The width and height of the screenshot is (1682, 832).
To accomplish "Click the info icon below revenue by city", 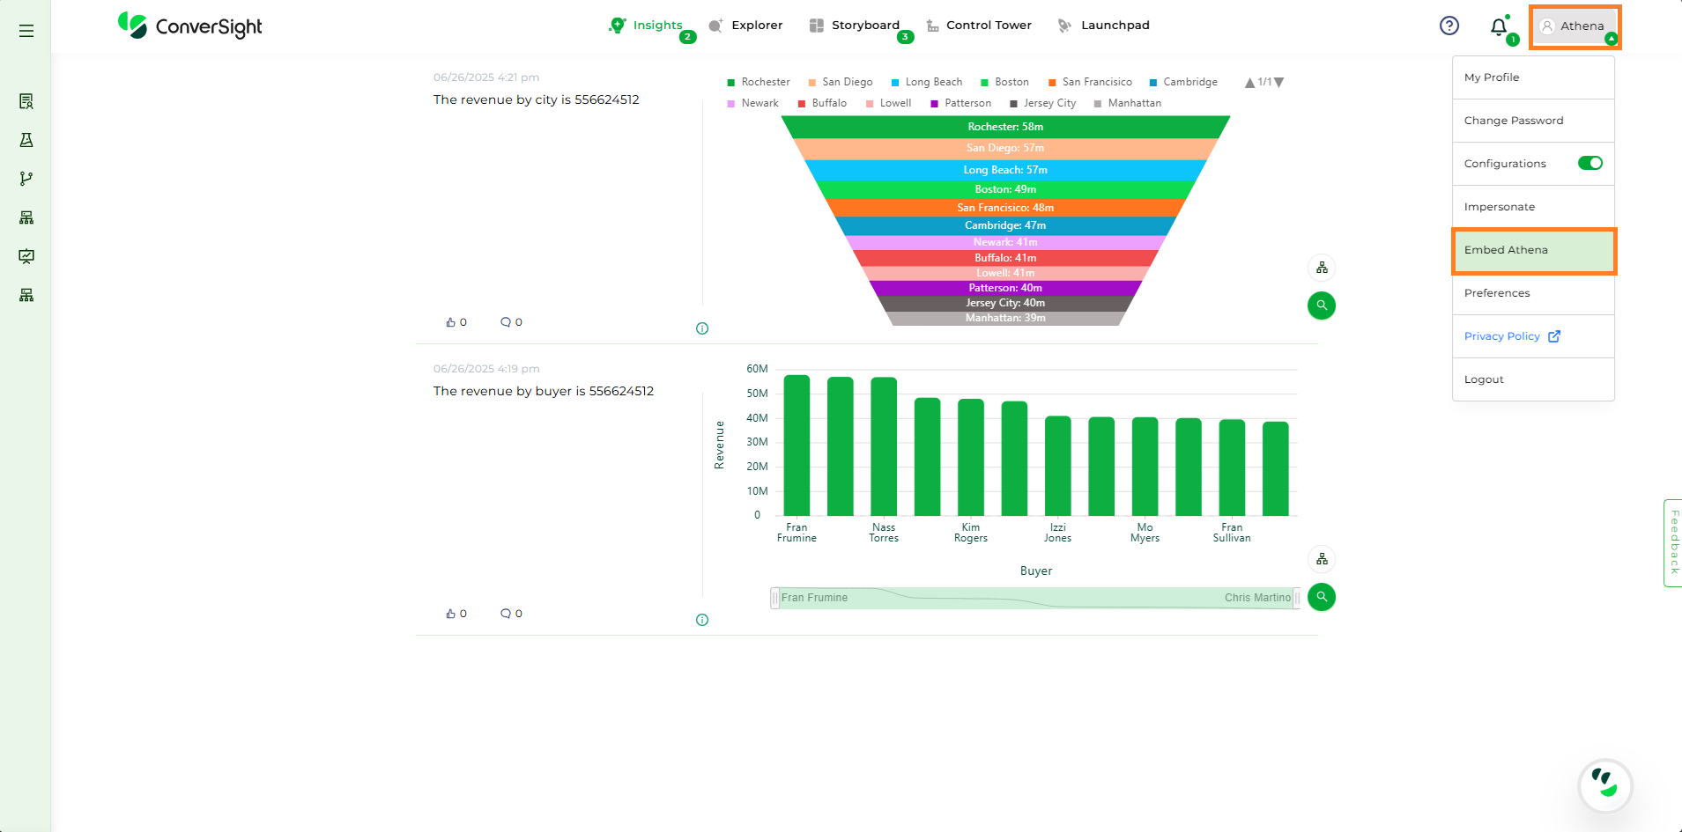I will [x=702, y=328].
